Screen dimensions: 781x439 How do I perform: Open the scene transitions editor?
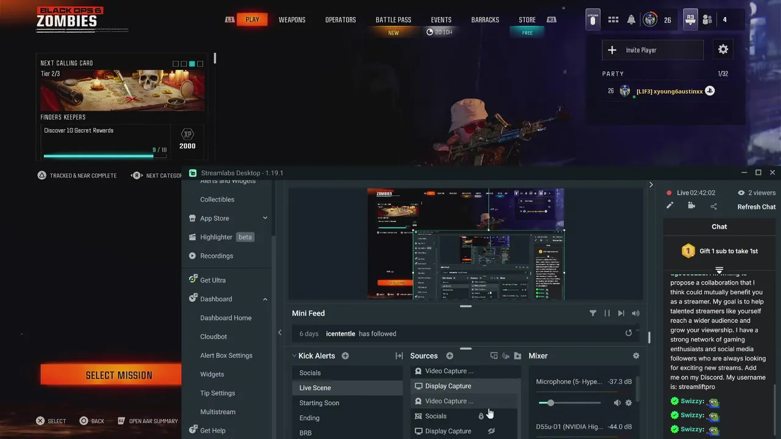399,355
